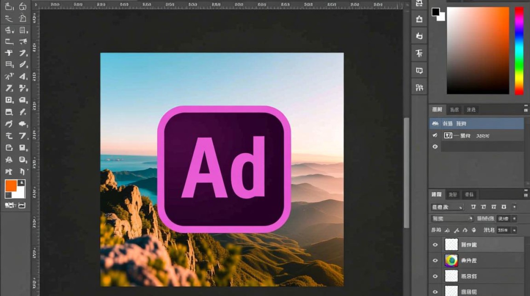
Task: Open the fill dropdown arrow in the layers panel
Action: (514, 230)
